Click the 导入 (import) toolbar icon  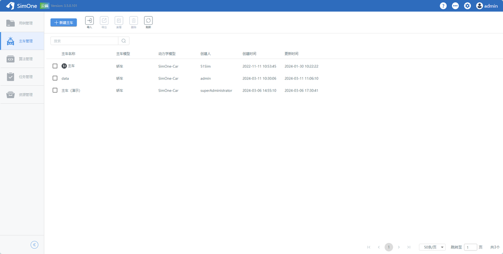pos(89,21)
